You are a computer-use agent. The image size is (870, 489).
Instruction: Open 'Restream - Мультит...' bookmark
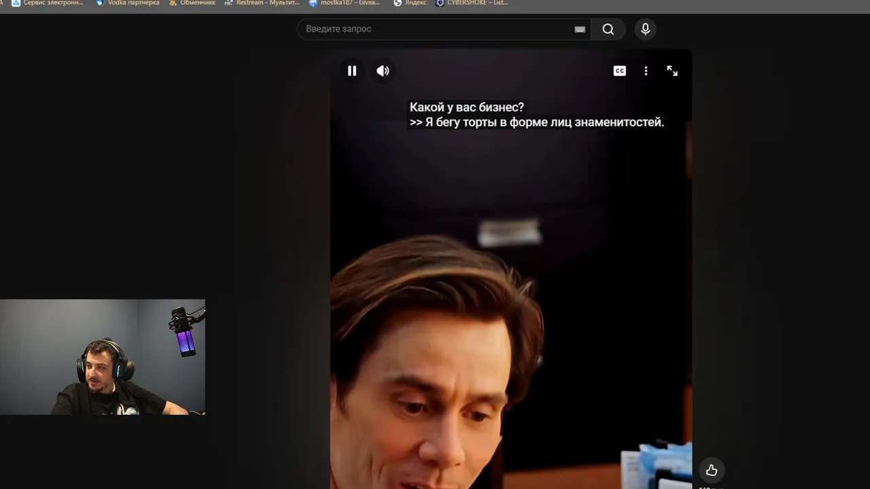coord(262,3)
